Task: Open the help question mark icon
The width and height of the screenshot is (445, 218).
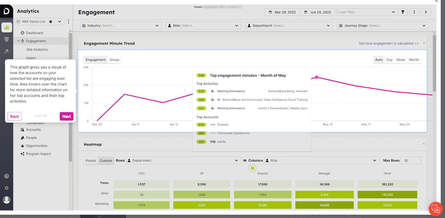Action: tap(7, 176)
